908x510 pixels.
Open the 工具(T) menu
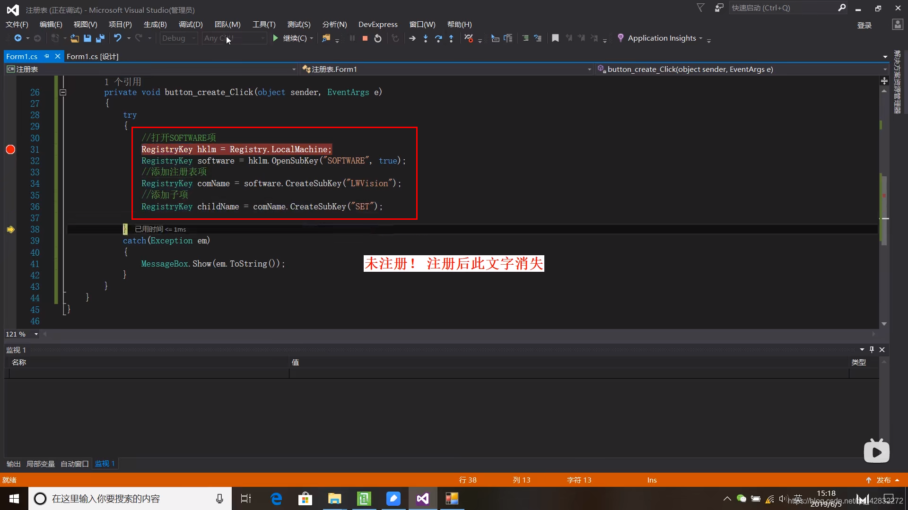coord(264,25)
